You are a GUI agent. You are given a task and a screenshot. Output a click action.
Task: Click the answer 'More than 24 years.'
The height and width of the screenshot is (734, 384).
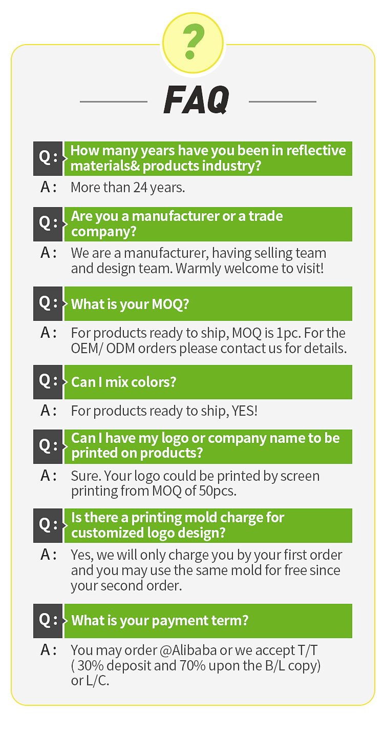(x=127, y=188)
